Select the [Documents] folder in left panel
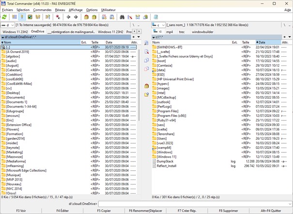This screenshot has width=293, height=214. coord(15,97)
